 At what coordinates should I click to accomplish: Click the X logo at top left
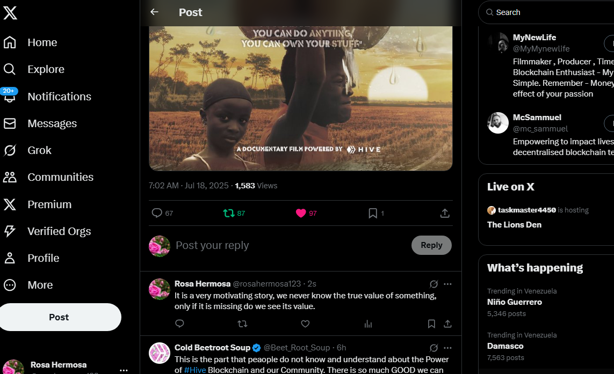tap(10, 13)
